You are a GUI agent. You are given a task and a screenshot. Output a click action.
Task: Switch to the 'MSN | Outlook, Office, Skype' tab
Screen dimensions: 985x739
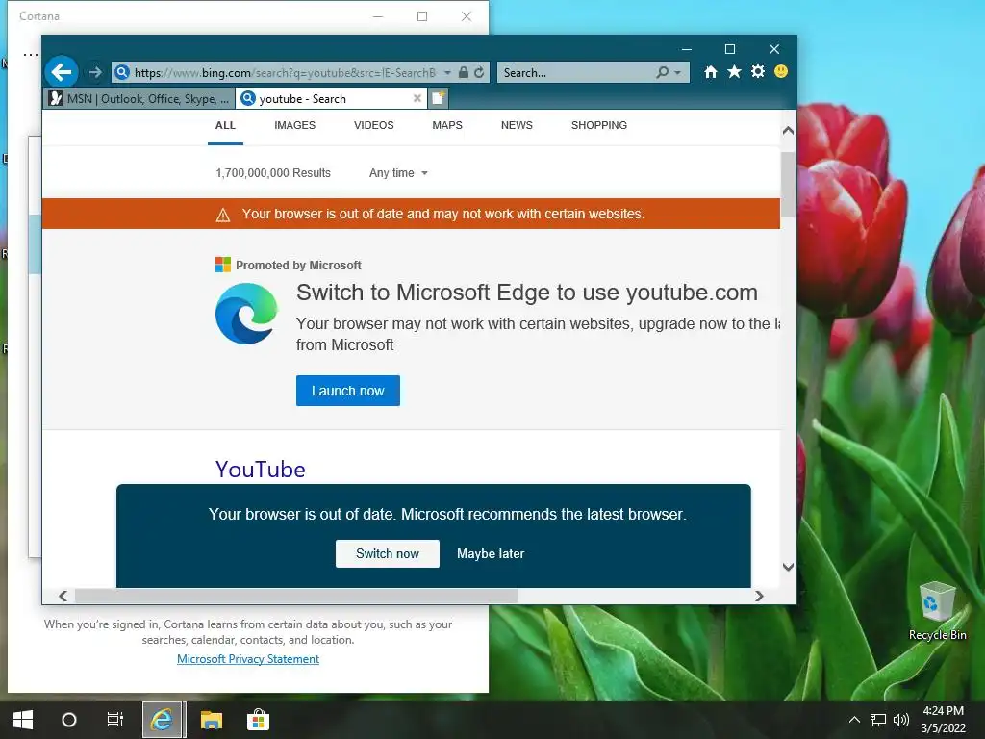tap(139, 99)
